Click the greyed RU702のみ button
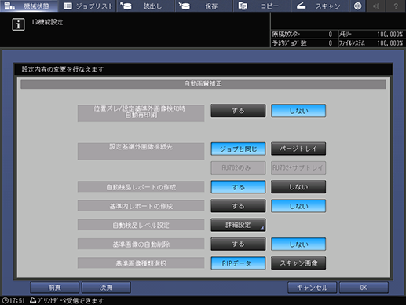Viewport: 406px width, 305px height. pyautogui.click(x=238, y=167)
